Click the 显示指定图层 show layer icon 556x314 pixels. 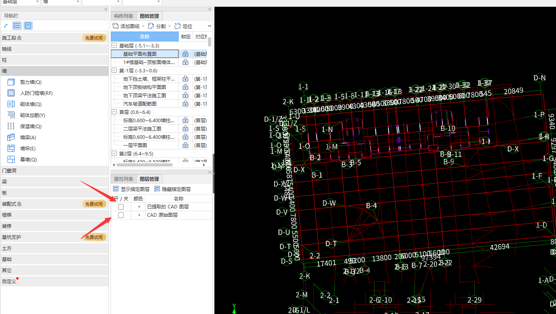pos(116,189)
